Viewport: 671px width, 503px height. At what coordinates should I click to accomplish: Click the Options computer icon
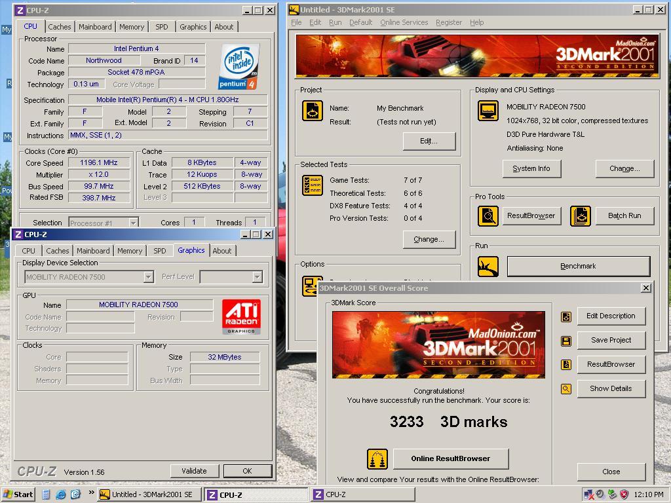[310, 286]
